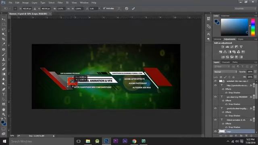Add a Color Balance adjustment

(225, 52)
